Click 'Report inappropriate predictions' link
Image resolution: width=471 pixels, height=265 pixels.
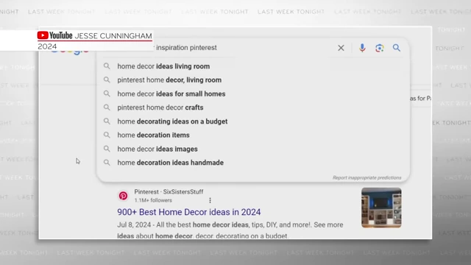pyautogui.click(x=366, y=177)
